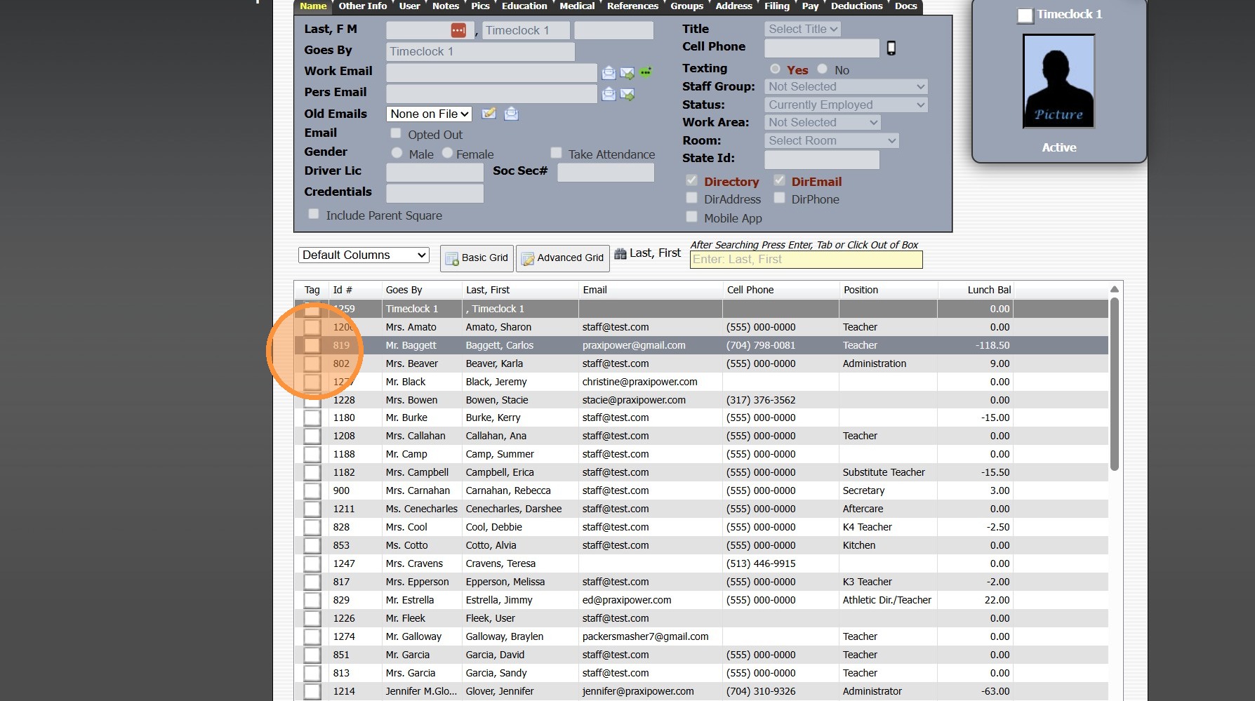The image size is (1255, 701).
Task: Open the Old Emails None on File dropdown
Action: pos(429,114)
